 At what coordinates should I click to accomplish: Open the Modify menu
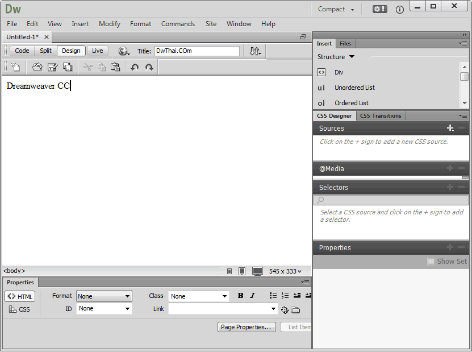(x=110, y=24)
